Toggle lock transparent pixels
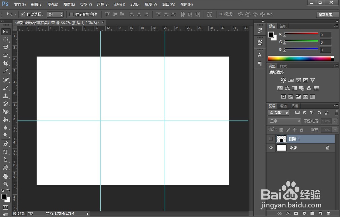 pyautogui.click(x=281, y=130)
